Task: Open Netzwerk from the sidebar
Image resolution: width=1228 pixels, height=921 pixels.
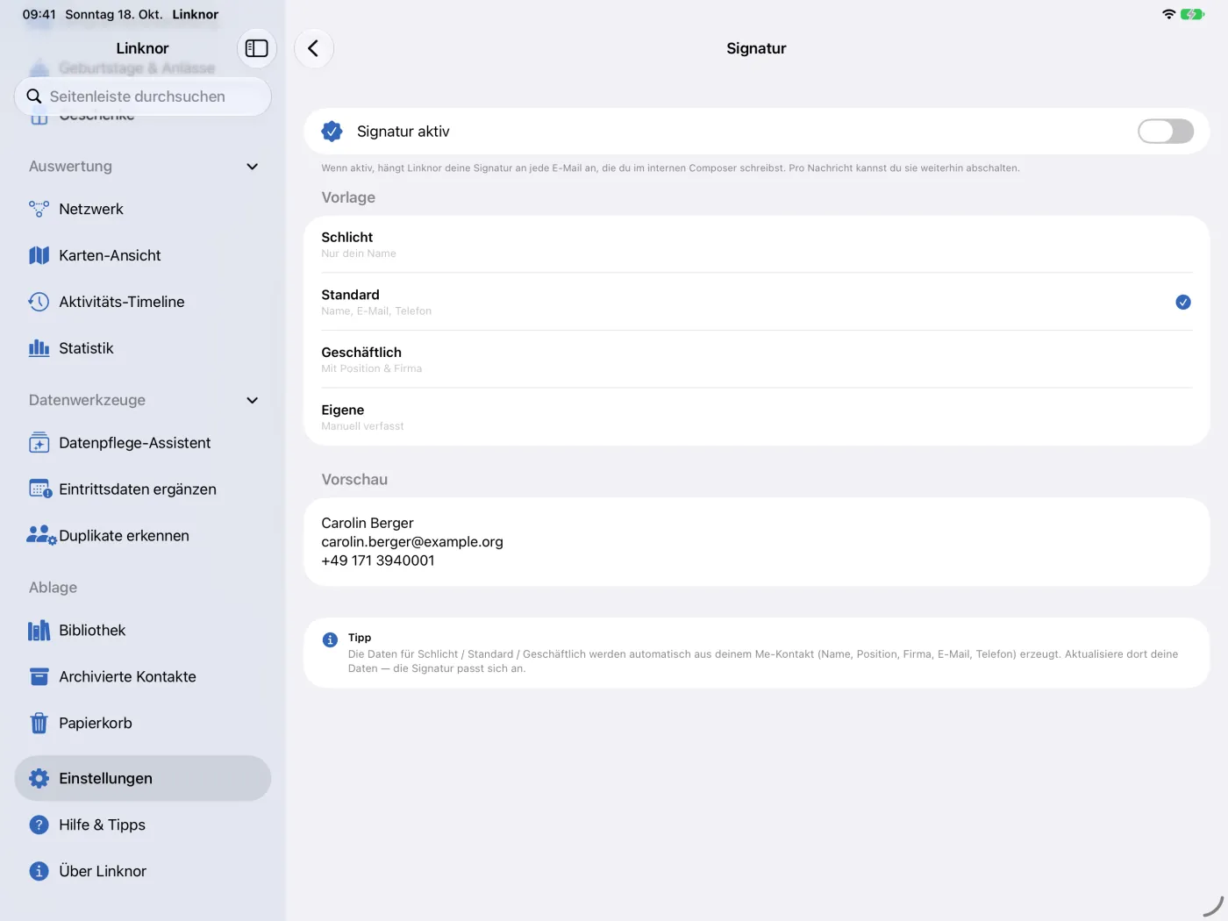Action: click(x=143, y=209)
